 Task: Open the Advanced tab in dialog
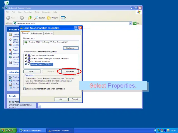click(x=49, y=33)
